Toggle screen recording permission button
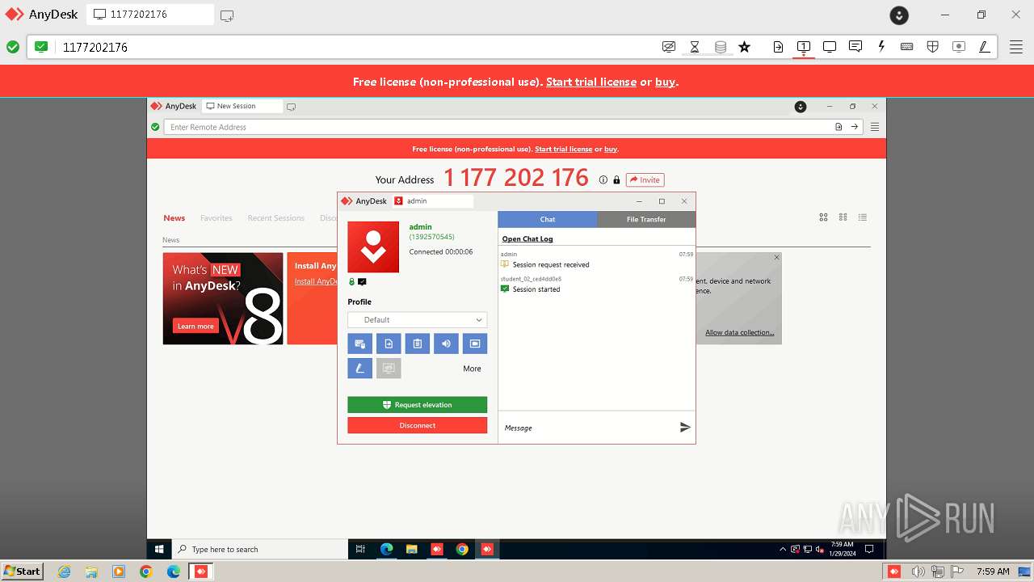 475,344
